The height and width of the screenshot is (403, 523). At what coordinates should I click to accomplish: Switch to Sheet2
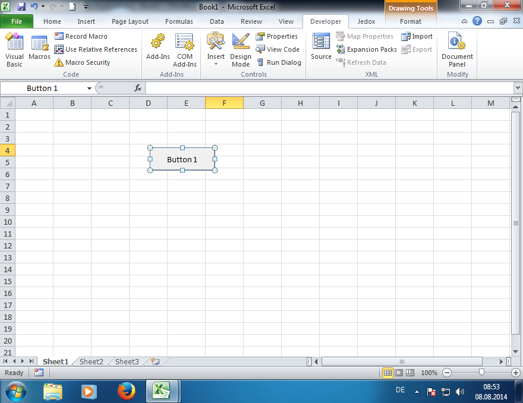point(91,361)
